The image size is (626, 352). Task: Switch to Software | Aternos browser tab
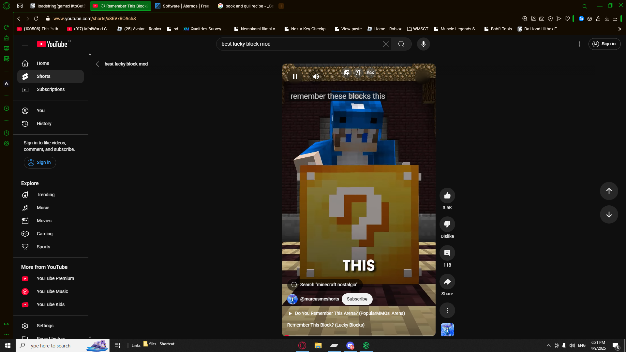click(x=183, y=6)
